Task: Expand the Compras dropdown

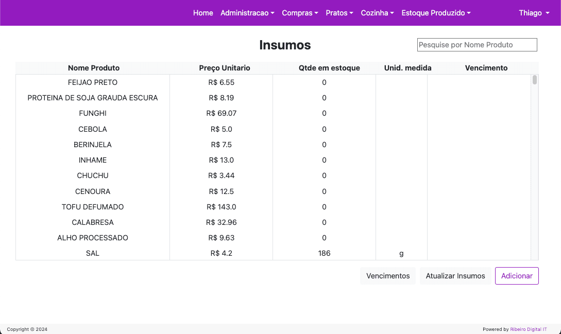Action: click(x=300, y=13)
